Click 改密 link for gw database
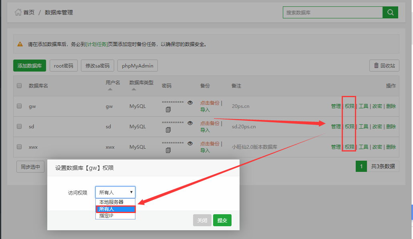 click(x=377, y=106)
